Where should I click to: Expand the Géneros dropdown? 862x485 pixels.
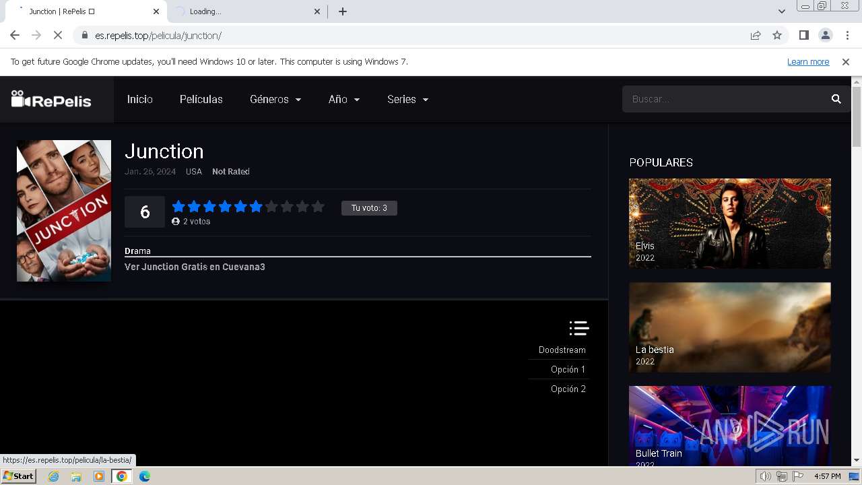(x=275, y=99)
